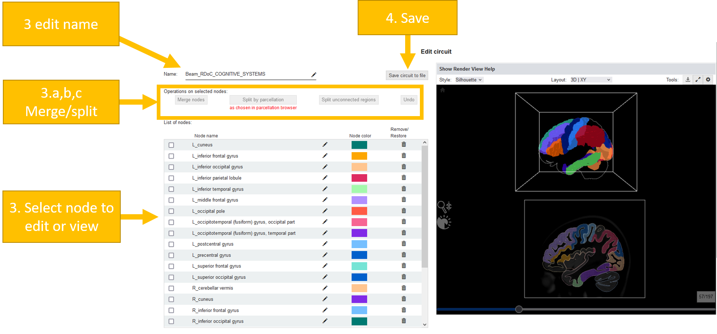Remove the R_cuneus node using trash icon

tap(404, 299)
